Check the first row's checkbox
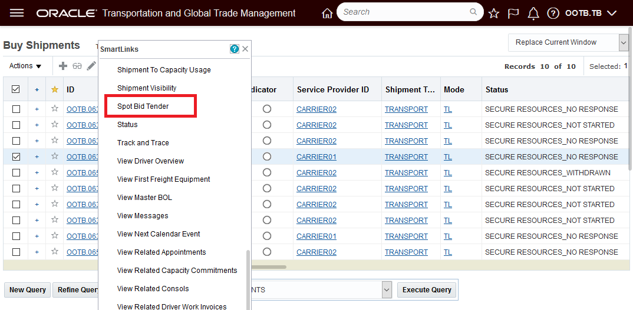 click(16, 109)
